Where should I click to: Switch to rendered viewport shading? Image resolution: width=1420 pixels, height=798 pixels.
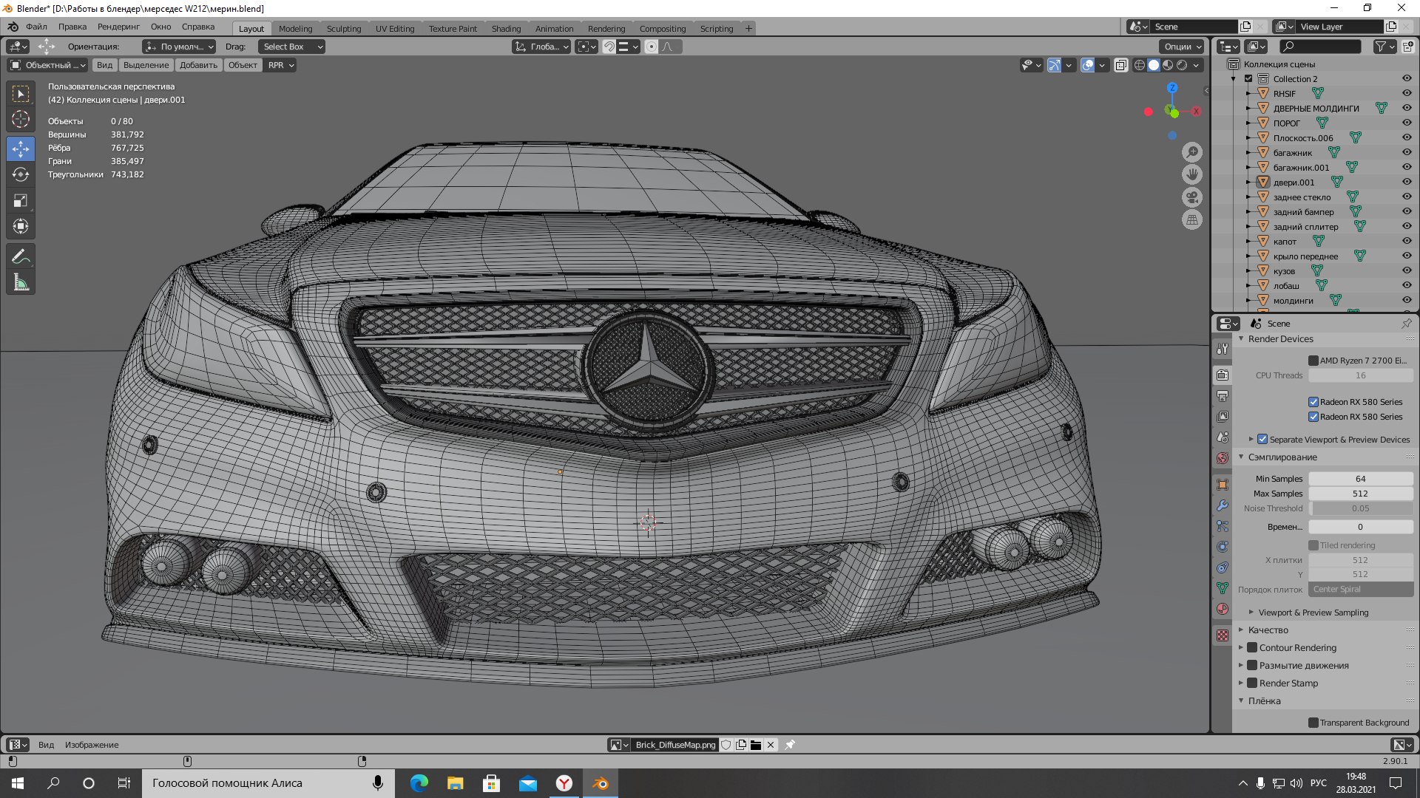[x=1182, y=65]
